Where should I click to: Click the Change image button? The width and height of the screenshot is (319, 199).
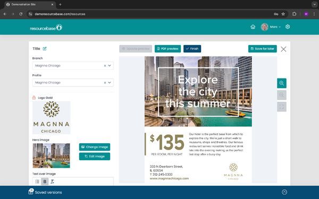coord(95,147)
